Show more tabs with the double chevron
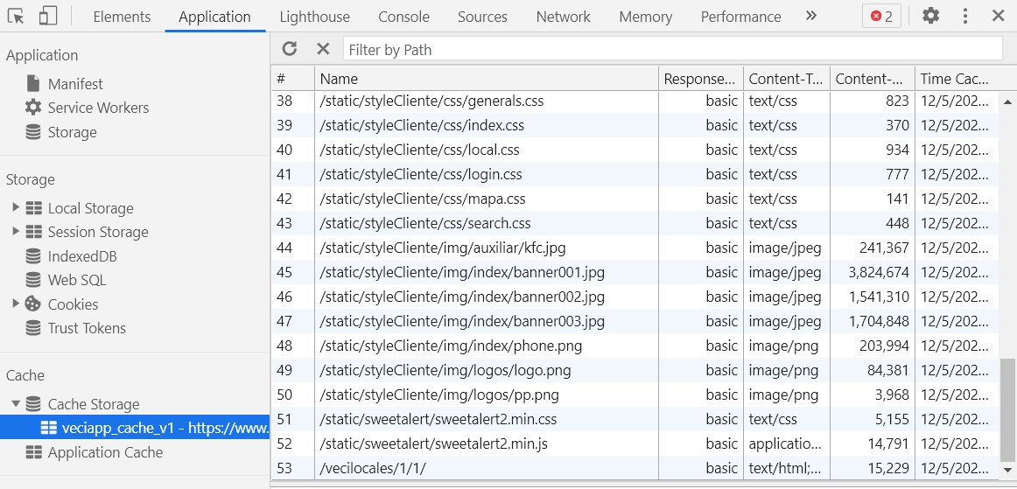 (x=811, y=16)
